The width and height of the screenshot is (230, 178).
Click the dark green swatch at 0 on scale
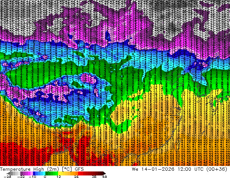tap(46, 173)
